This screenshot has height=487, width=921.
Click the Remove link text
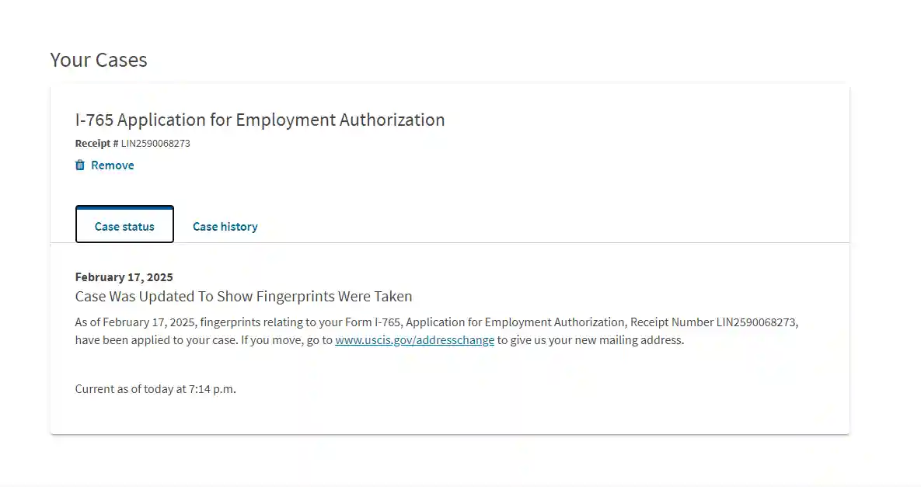click(x=112, y=165)
